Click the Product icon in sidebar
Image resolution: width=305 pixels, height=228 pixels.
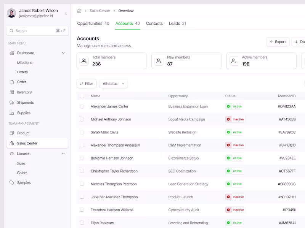coord(12,133)
